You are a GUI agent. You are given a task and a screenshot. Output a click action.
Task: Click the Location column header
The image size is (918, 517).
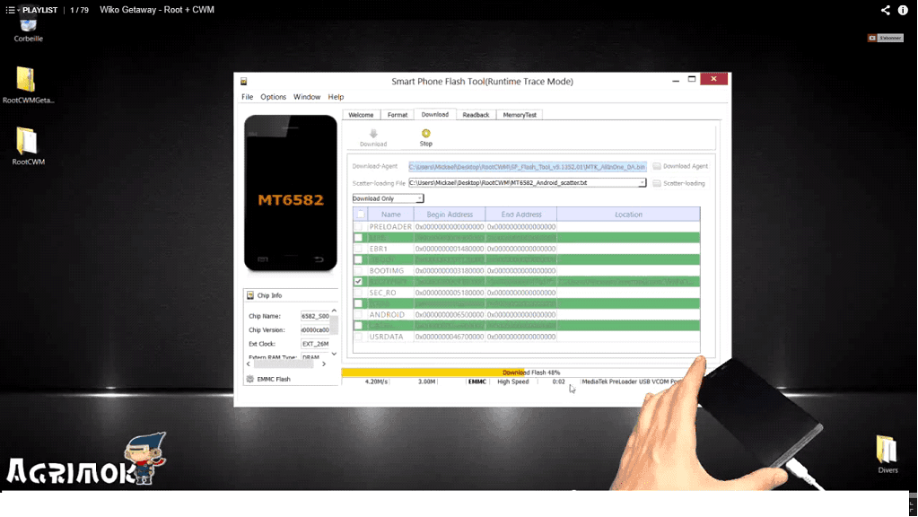tap(628, 215)
